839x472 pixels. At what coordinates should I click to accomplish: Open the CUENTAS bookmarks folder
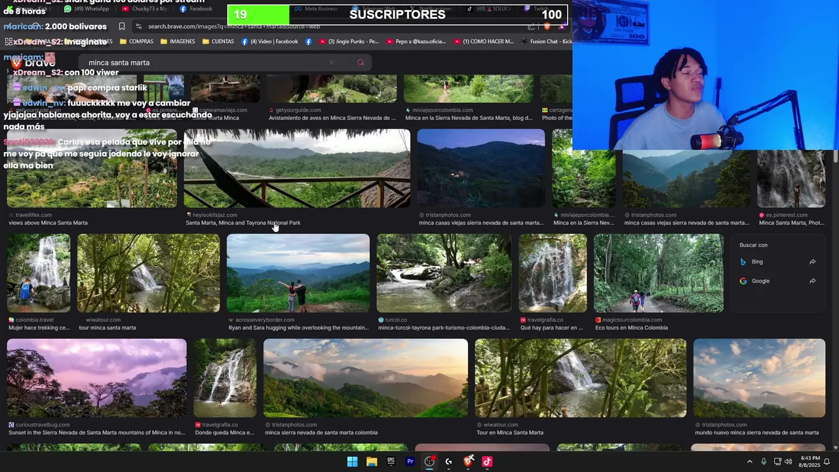pyautogui.click(x=218, y=41)
